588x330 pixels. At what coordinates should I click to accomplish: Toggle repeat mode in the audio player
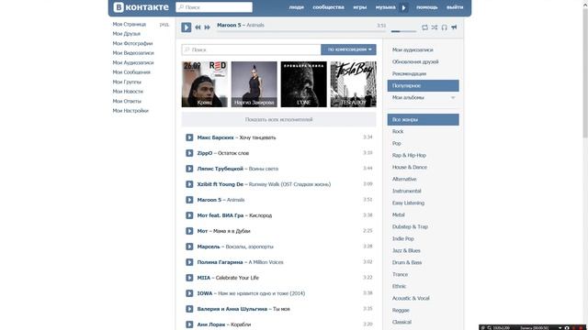pos(424,27)
